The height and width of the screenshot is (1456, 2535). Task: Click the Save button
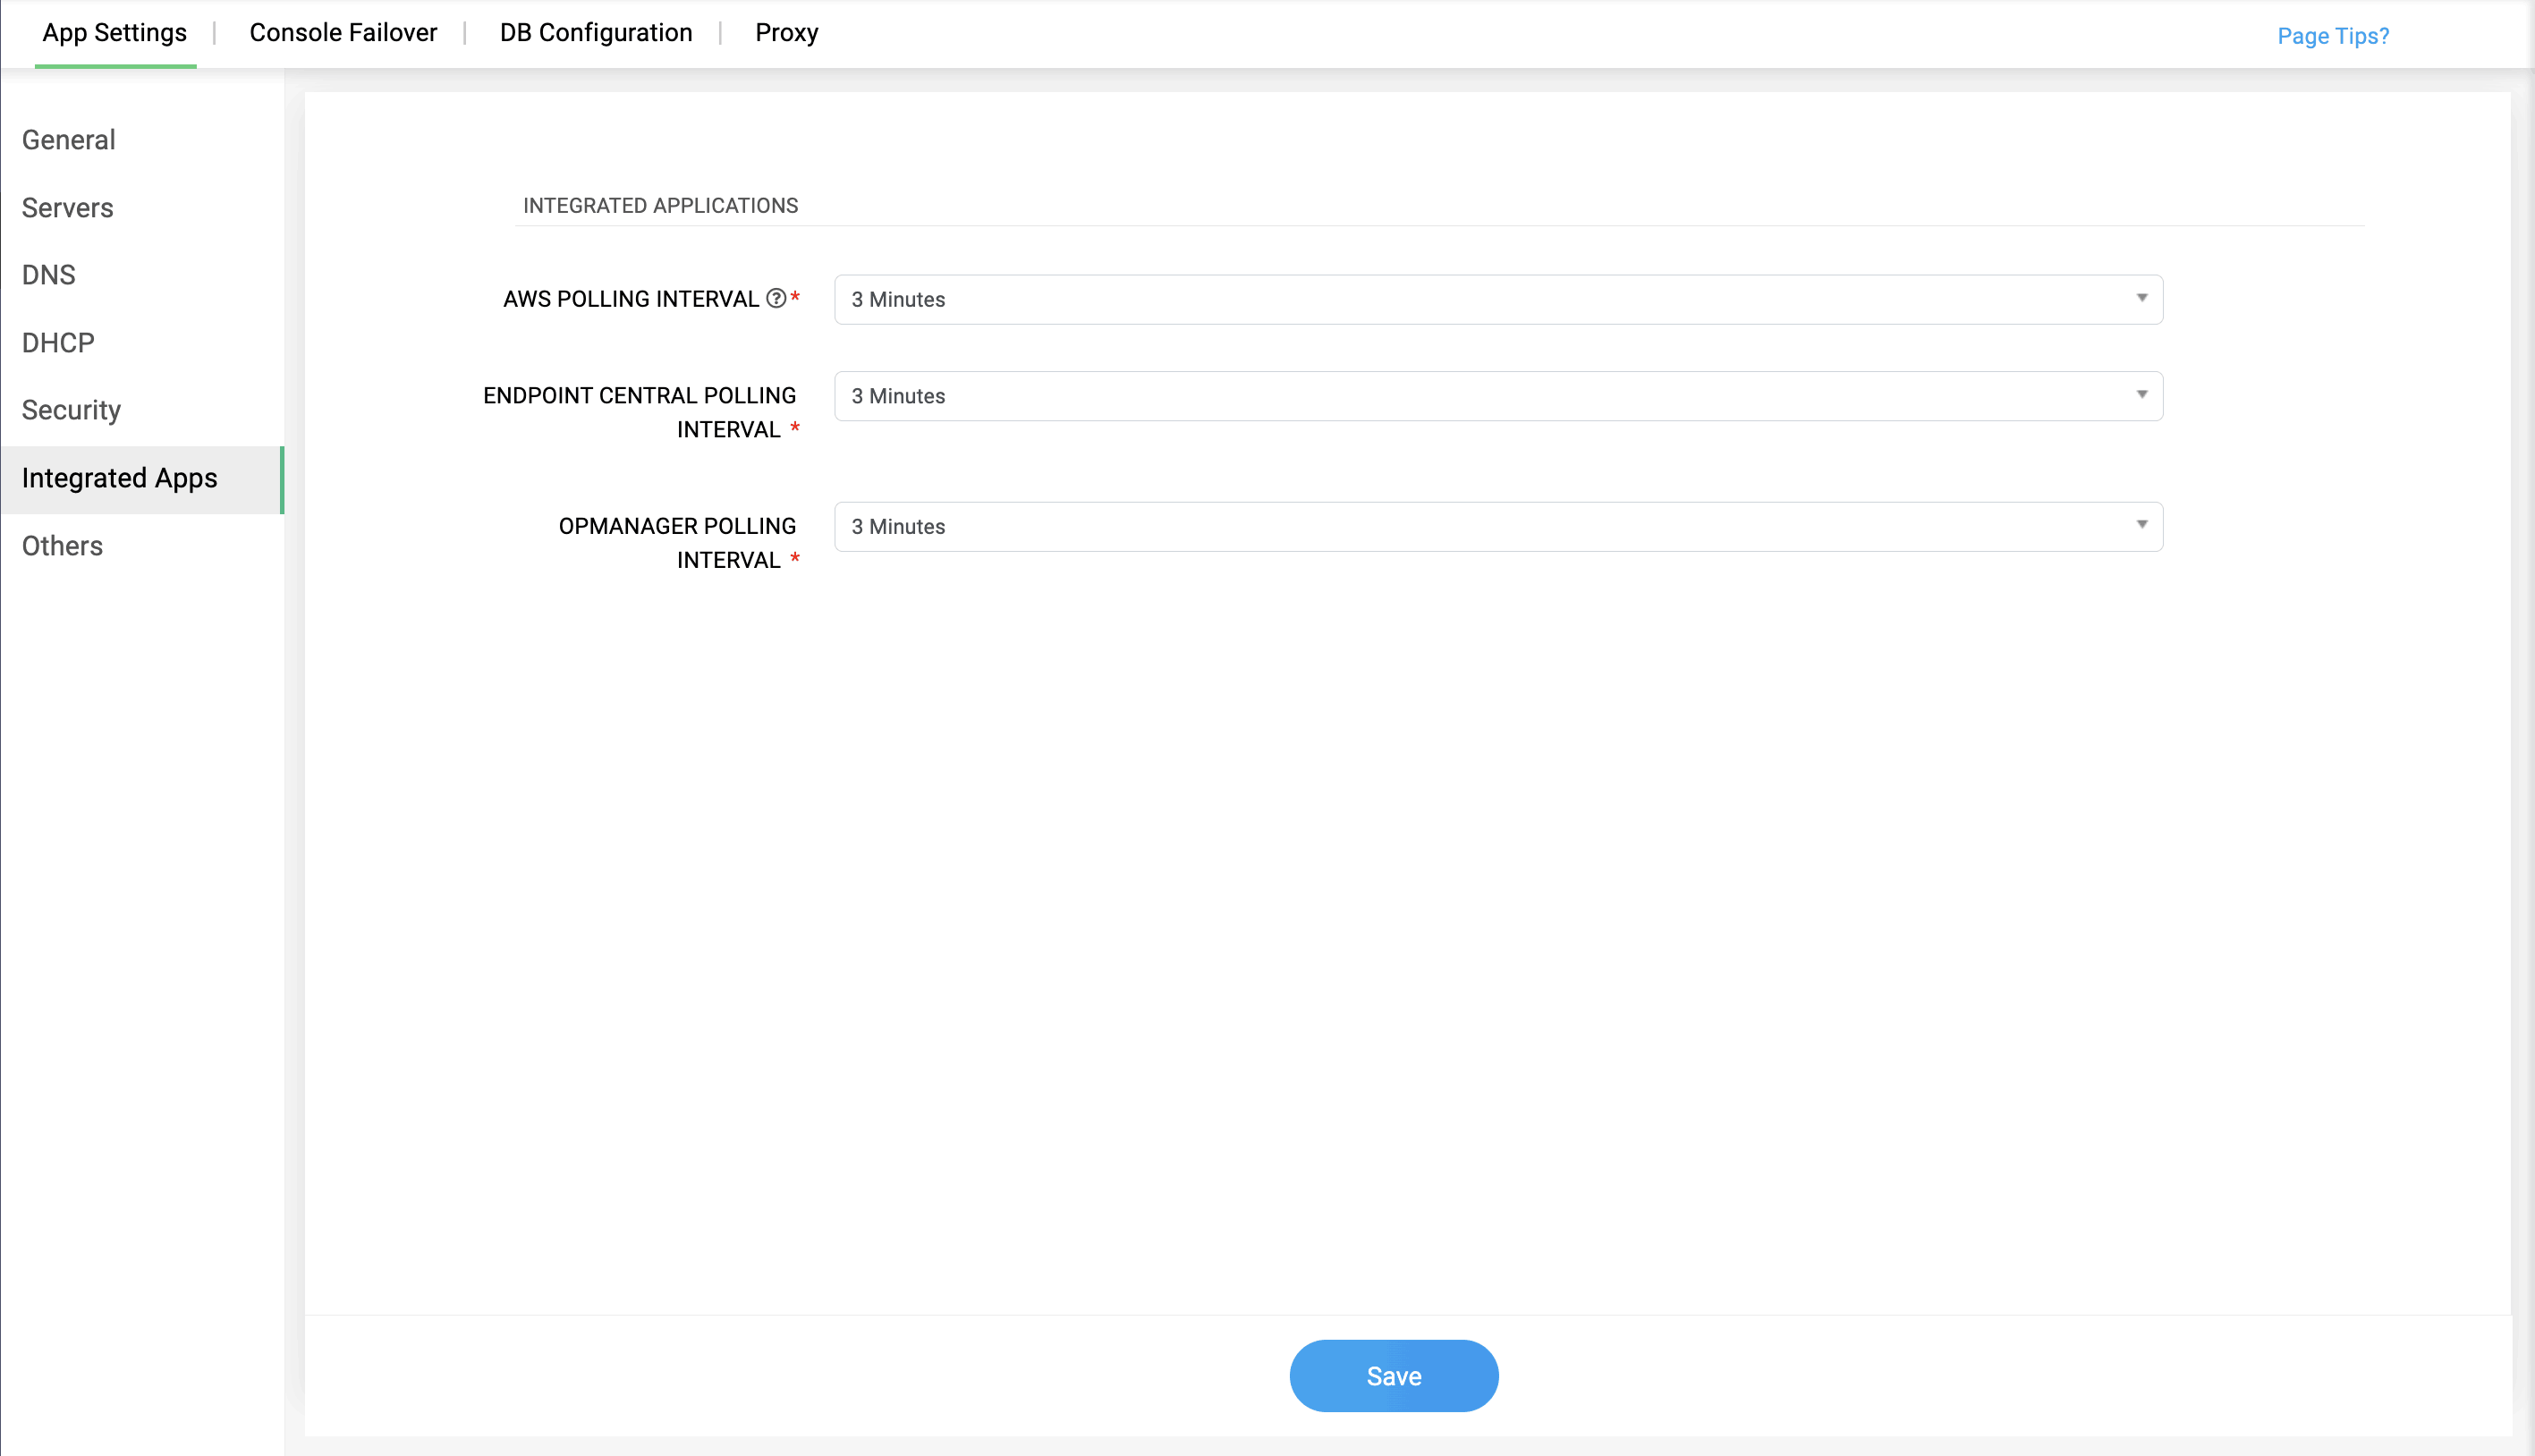coord(1393,1375)
